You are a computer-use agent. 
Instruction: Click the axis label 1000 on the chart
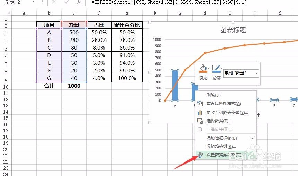(157, 39)
